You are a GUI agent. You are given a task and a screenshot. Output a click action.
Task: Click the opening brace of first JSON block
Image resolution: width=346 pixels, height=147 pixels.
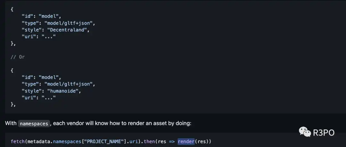pyautogui.click(x=12, y=10)
